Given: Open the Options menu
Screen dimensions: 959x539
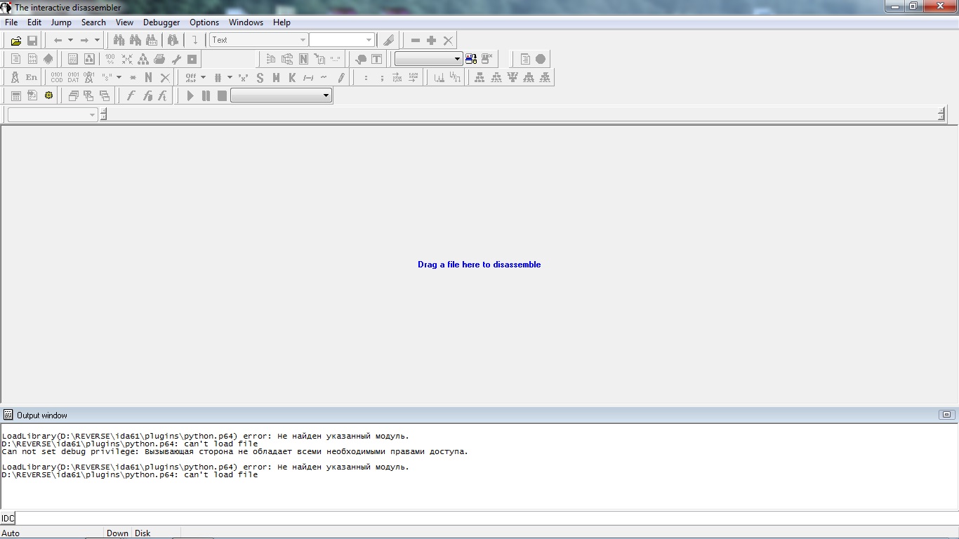Looking at the screenshot, I should [204, 22].
